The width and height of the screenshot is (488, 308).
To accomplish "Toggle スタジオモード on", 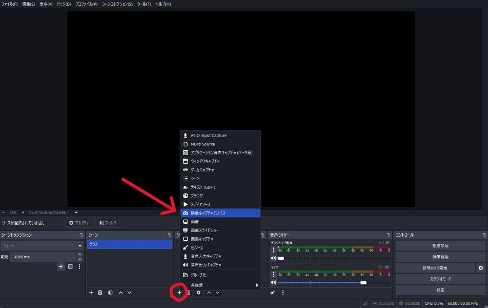I will tap(440, 279).
